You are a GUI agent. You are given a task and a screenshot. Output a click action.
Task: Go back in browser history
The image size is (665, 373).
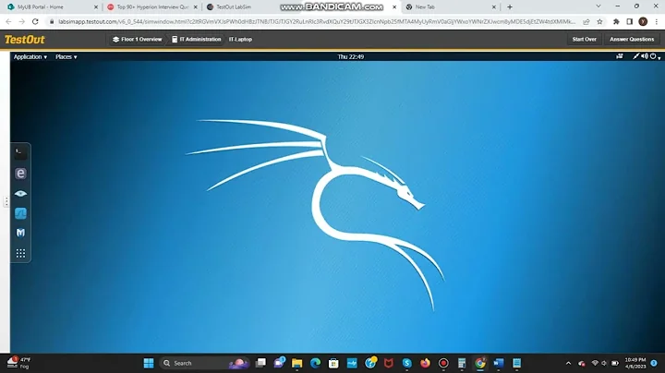8,21
